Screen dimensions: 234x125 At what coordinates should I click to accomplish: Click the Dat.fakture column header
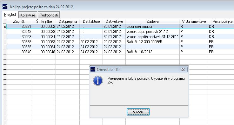coord(91,22)
